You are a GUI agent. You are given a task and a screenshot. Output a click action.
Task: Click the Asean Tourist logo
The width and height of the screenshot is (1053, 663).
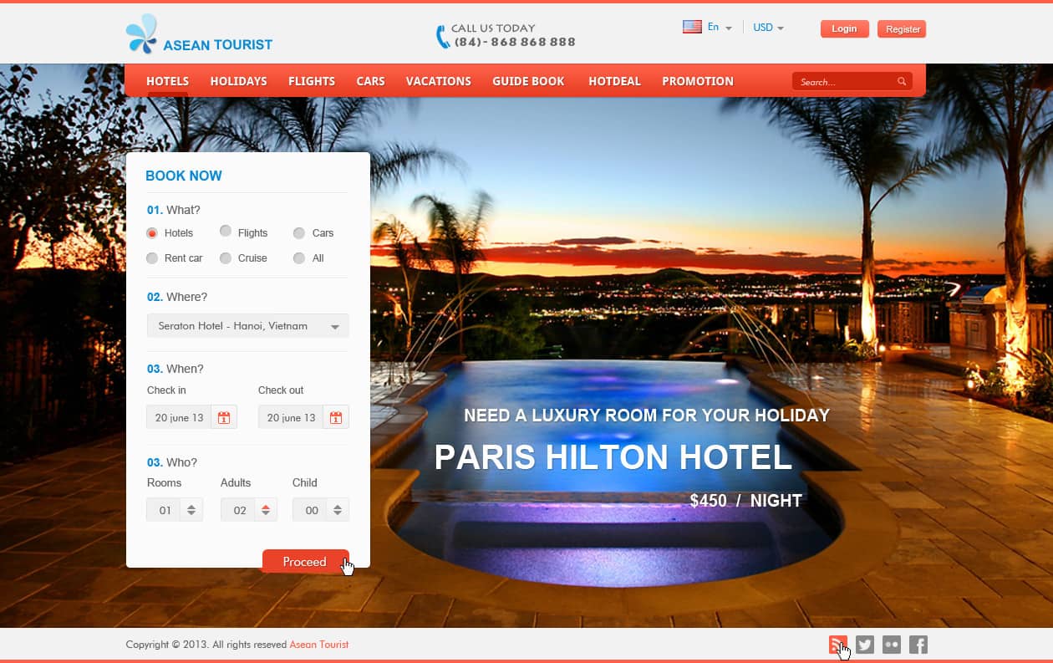[199, 34]
